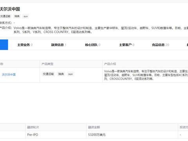
Task: Click the 产品介绍 paragraph under the title
Action: (101, 30)
